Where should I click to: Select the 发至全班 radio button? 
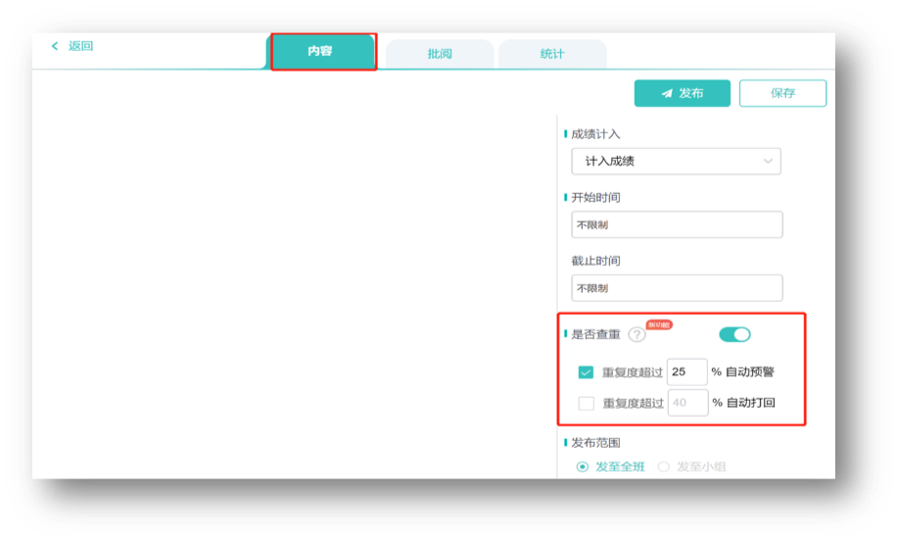[583, 467]
